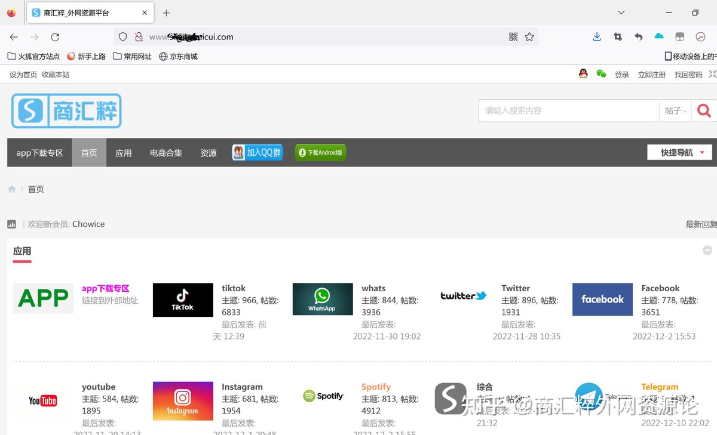Click the cloud sync toolbar icon
Screen dimensions: 717x435
pos(659,36)
